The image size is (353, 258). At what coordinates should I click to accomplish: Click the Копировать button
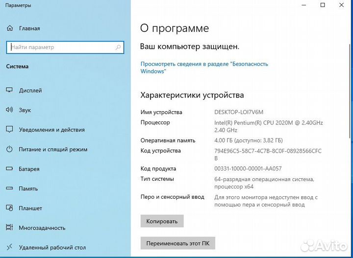(162, 221)
